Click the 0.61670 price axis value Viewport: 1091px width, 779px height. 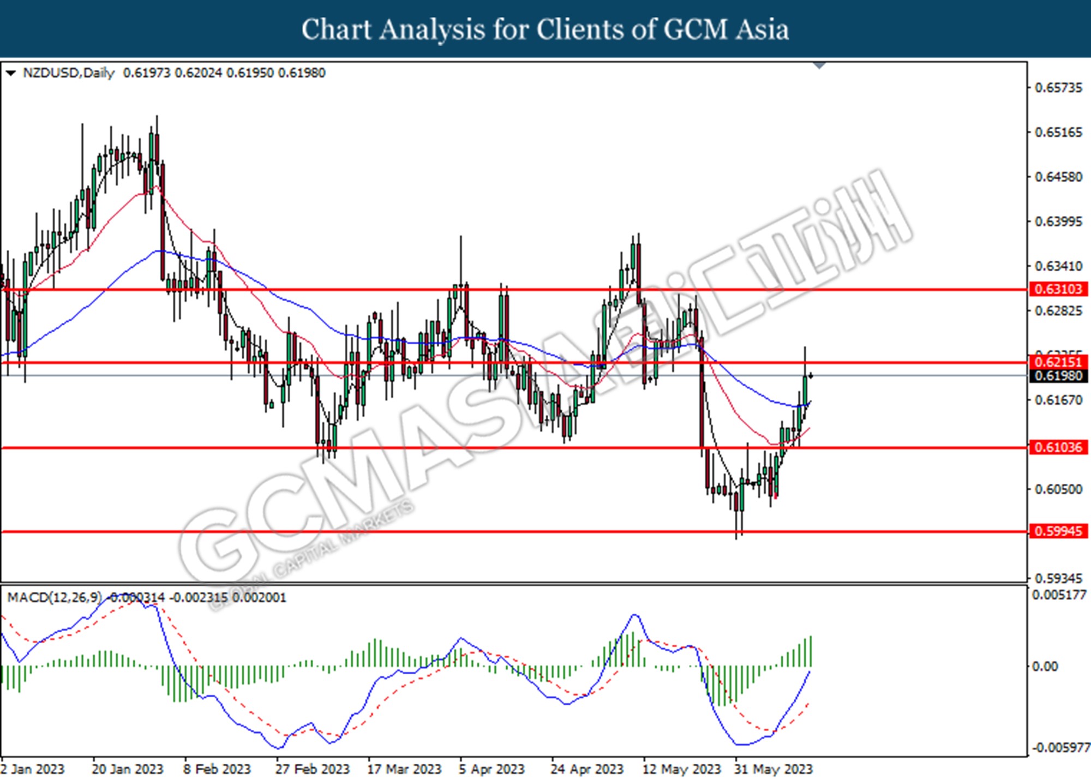pyautogui.click(x=1058, y=400)
